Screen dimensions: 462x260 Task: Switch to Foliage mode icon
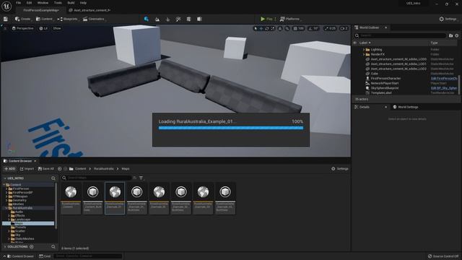tap(168, 19)
